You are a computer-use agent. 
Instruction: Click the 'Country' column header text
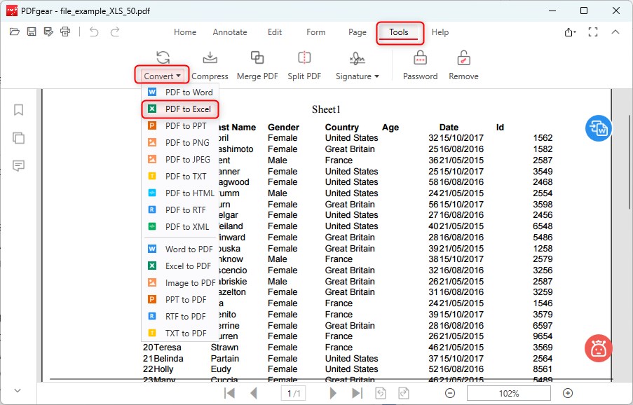(341, 128)
